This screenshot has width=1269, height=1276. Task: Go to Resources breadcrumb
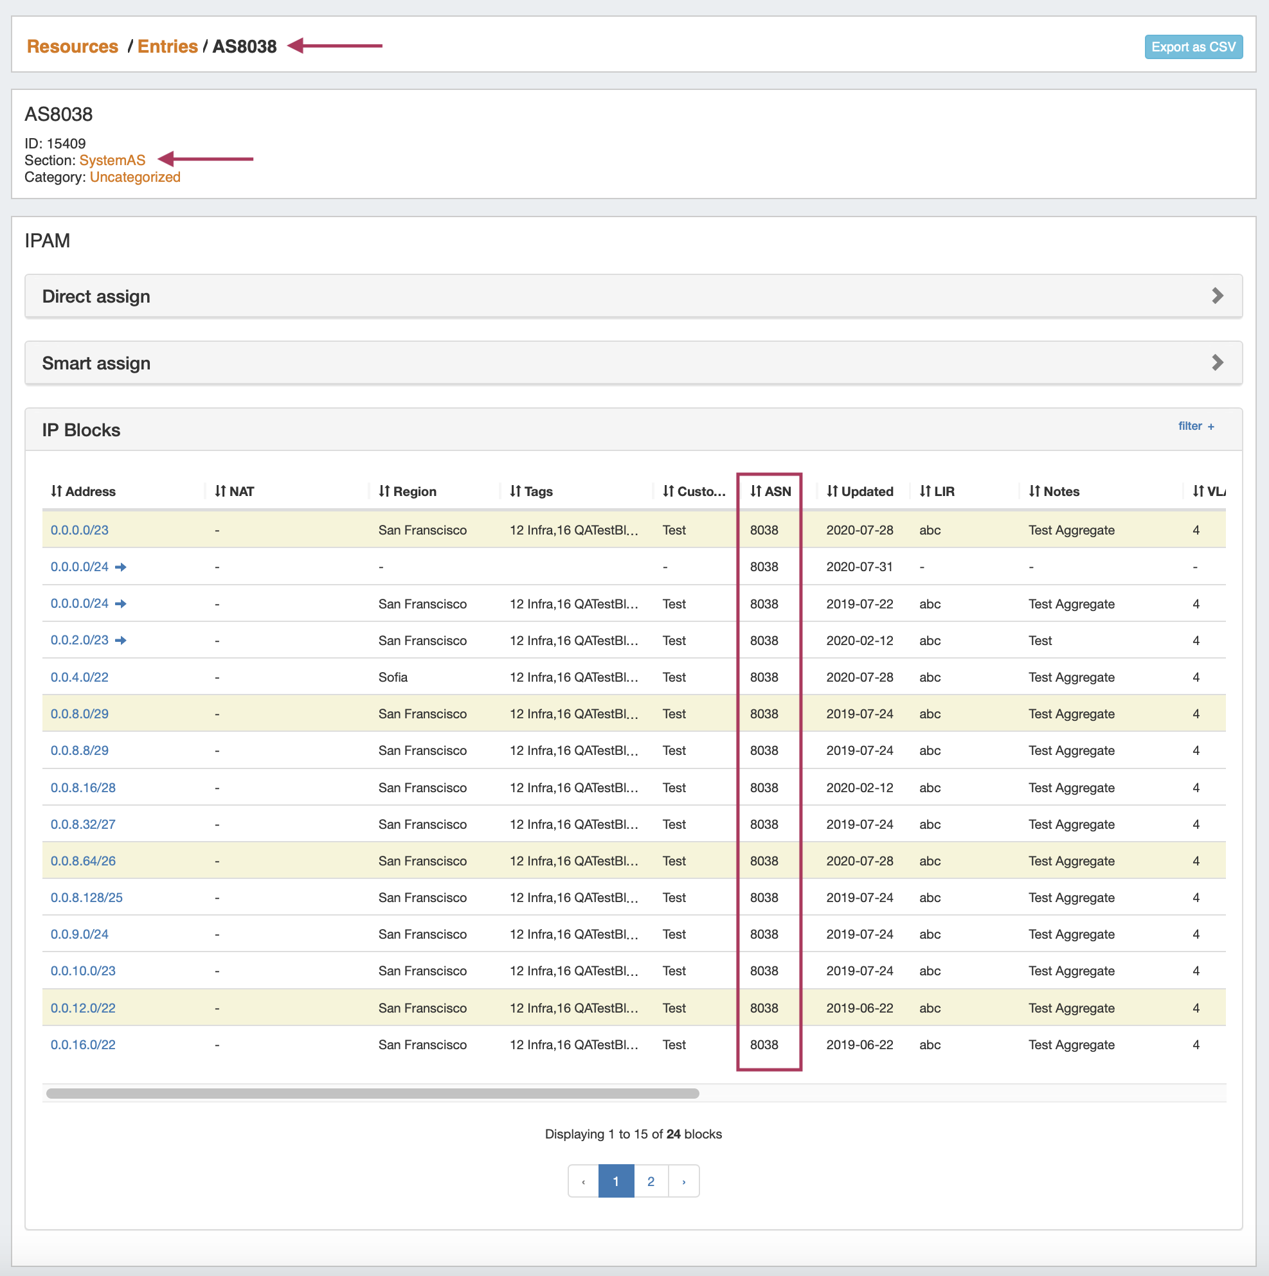(x=73, y=47)
